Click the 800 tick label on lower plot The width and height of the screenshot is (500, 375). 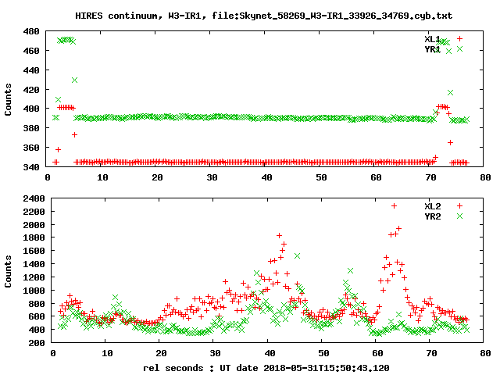pos(37,304)
